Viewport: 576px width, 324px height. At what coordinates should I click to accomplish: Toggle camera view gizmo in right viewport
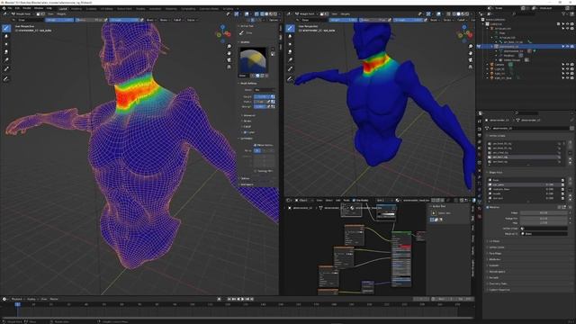[x=471, y=60]
